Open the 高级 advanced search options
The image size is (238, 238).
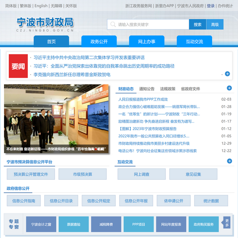click(x=215, y=25)
